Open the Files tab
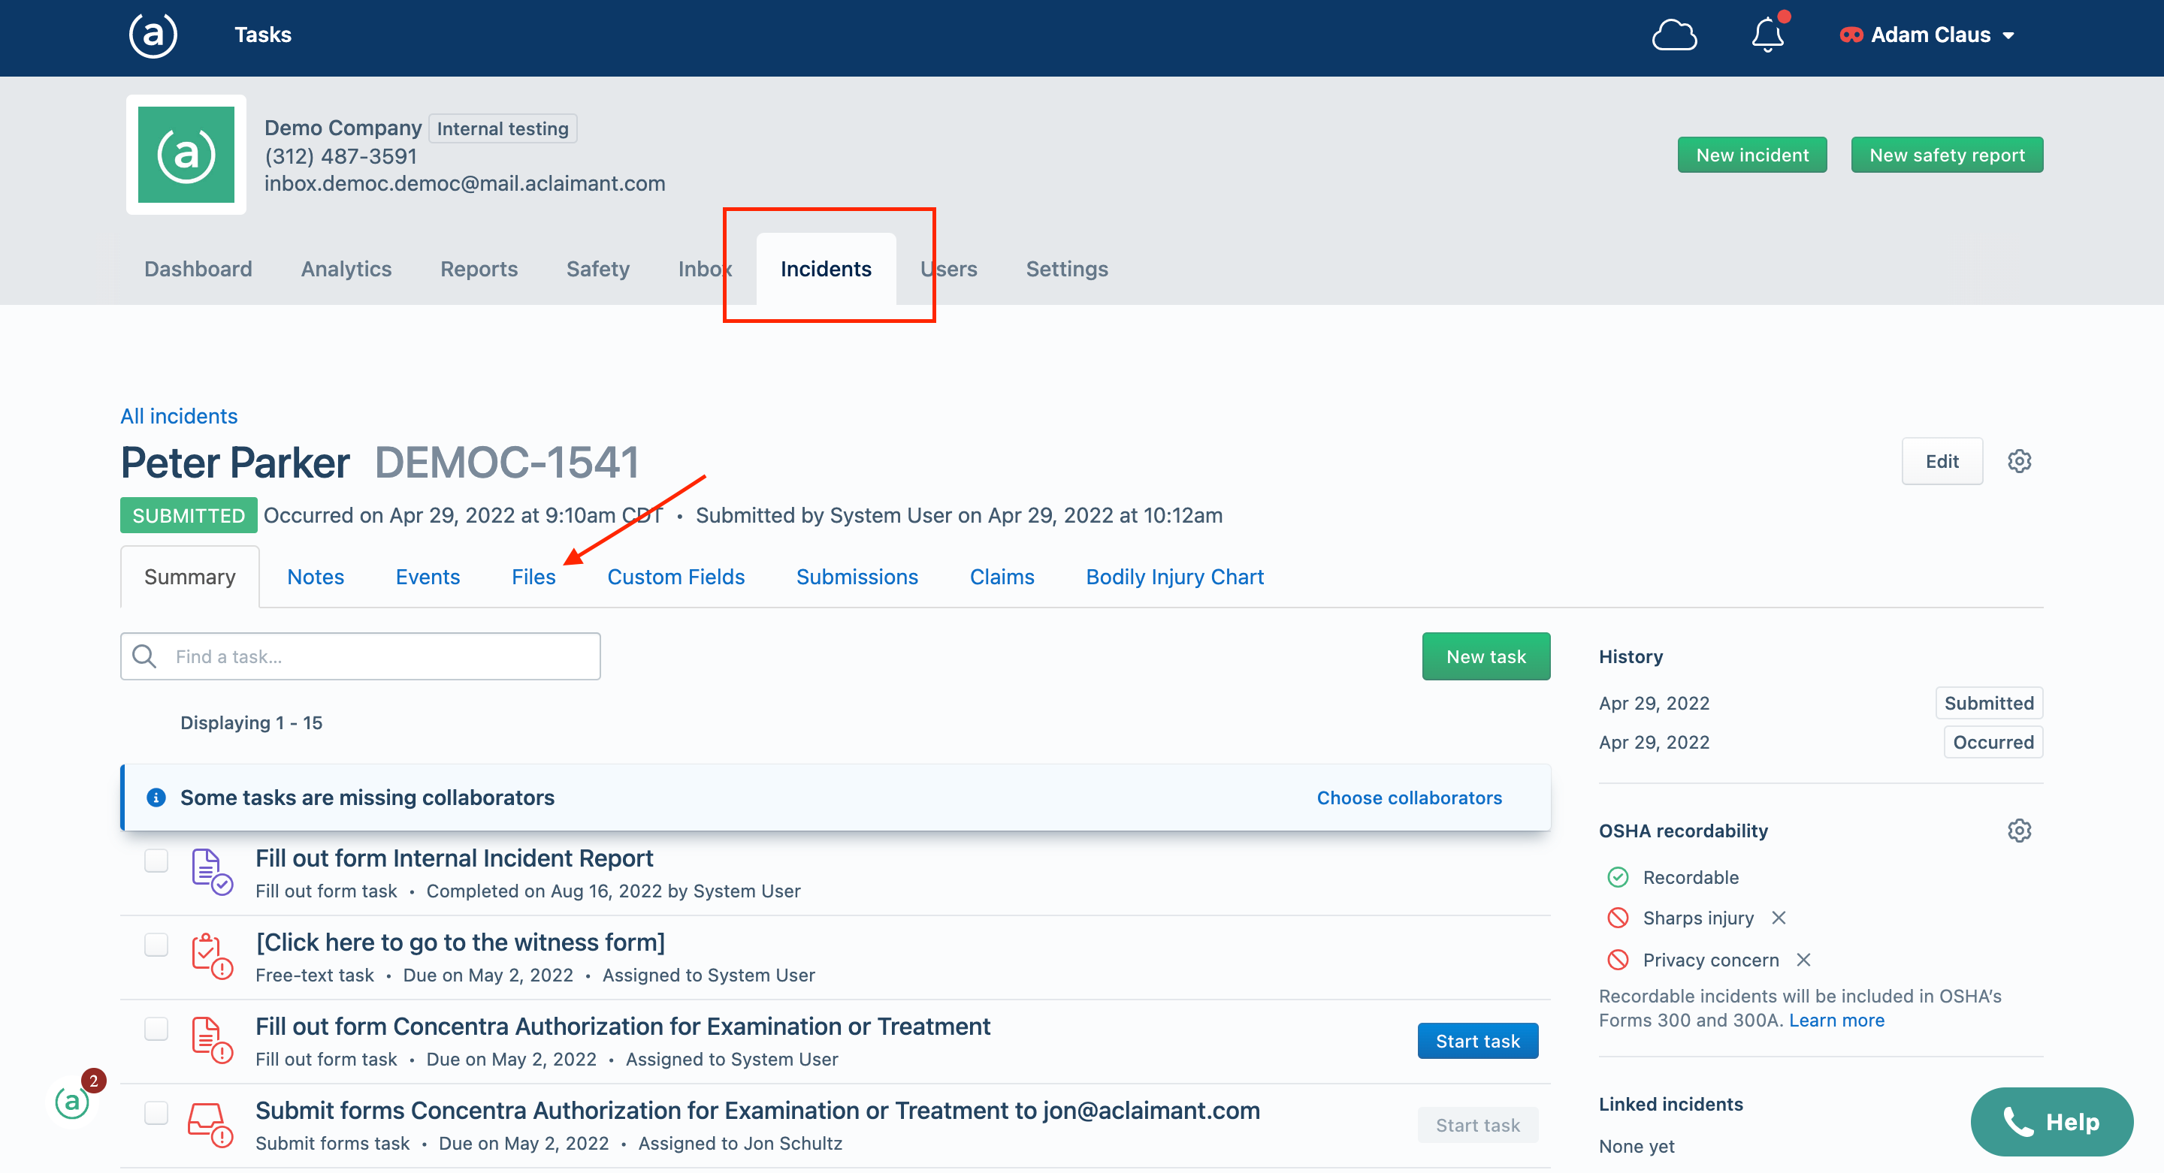The height and width of the screenshot is (1173, 2164). [x=533, y=577]
